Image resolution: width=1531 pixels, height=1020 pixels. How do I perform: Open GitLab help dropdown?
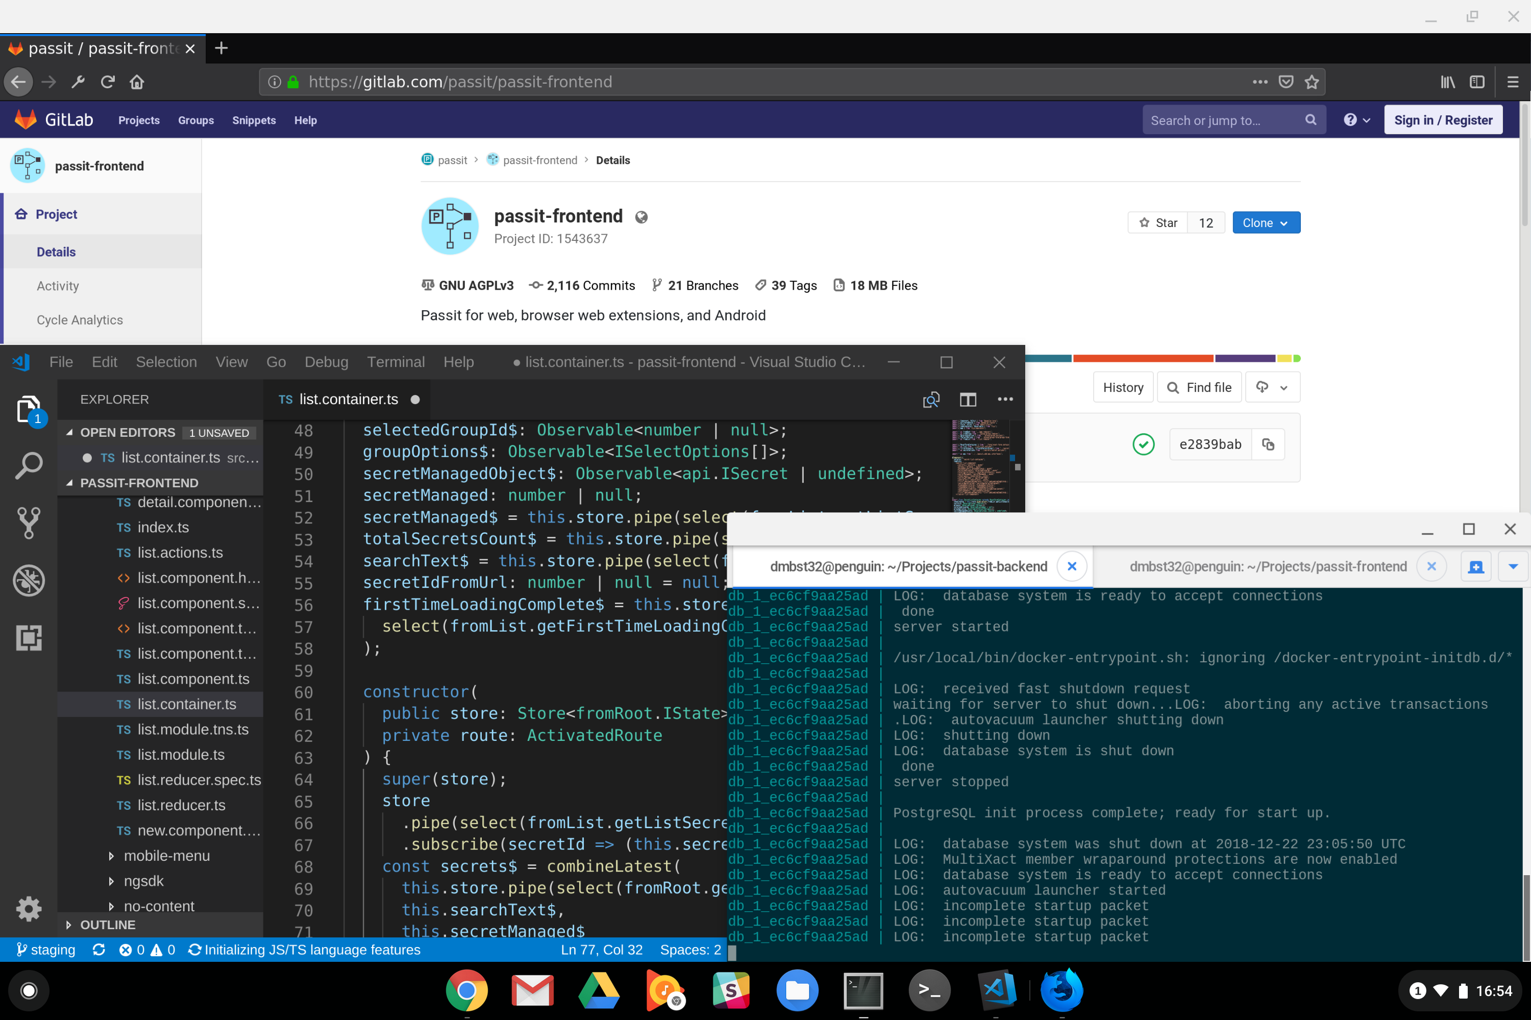click(x=1357, y=120)
